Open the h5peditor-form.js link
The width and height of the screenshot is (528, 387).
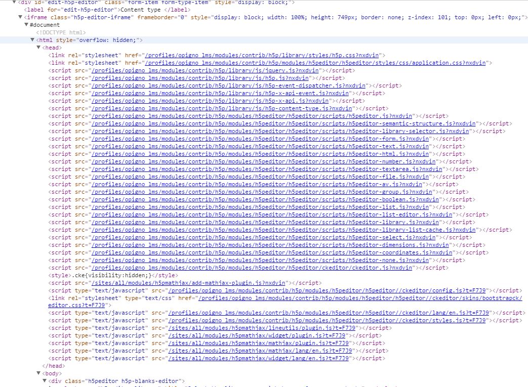pyautogui.click(x=260, y=139)
